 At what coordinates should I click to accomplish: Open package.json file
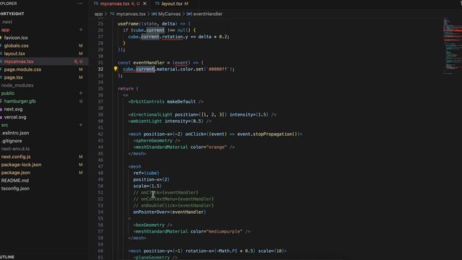tap(16, 173)
